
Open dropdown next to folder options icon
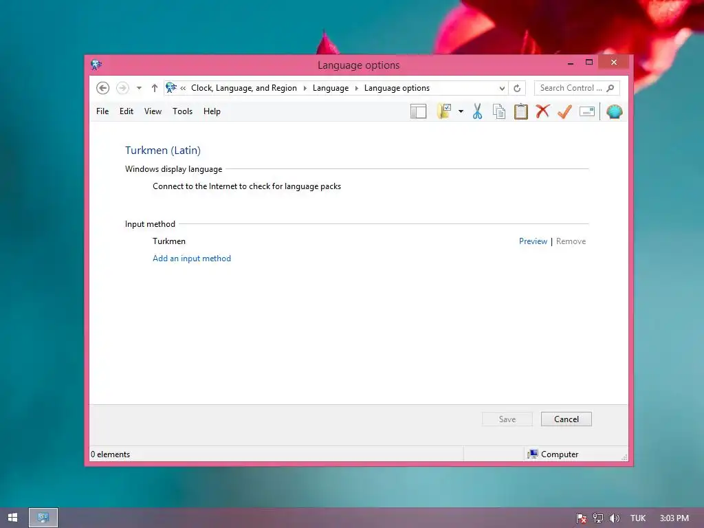point(461,111)
